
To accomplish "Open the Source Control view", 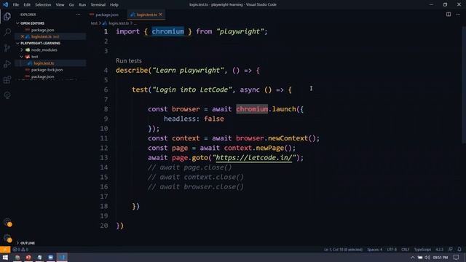I will click(7, 48).
